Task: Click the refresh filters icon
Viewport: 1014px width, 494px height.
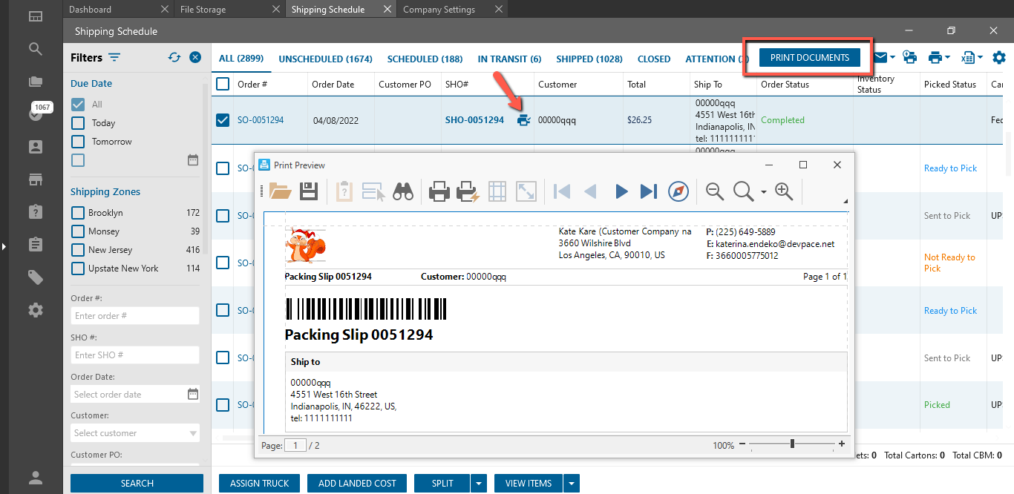Action: (x=174, y=57)
